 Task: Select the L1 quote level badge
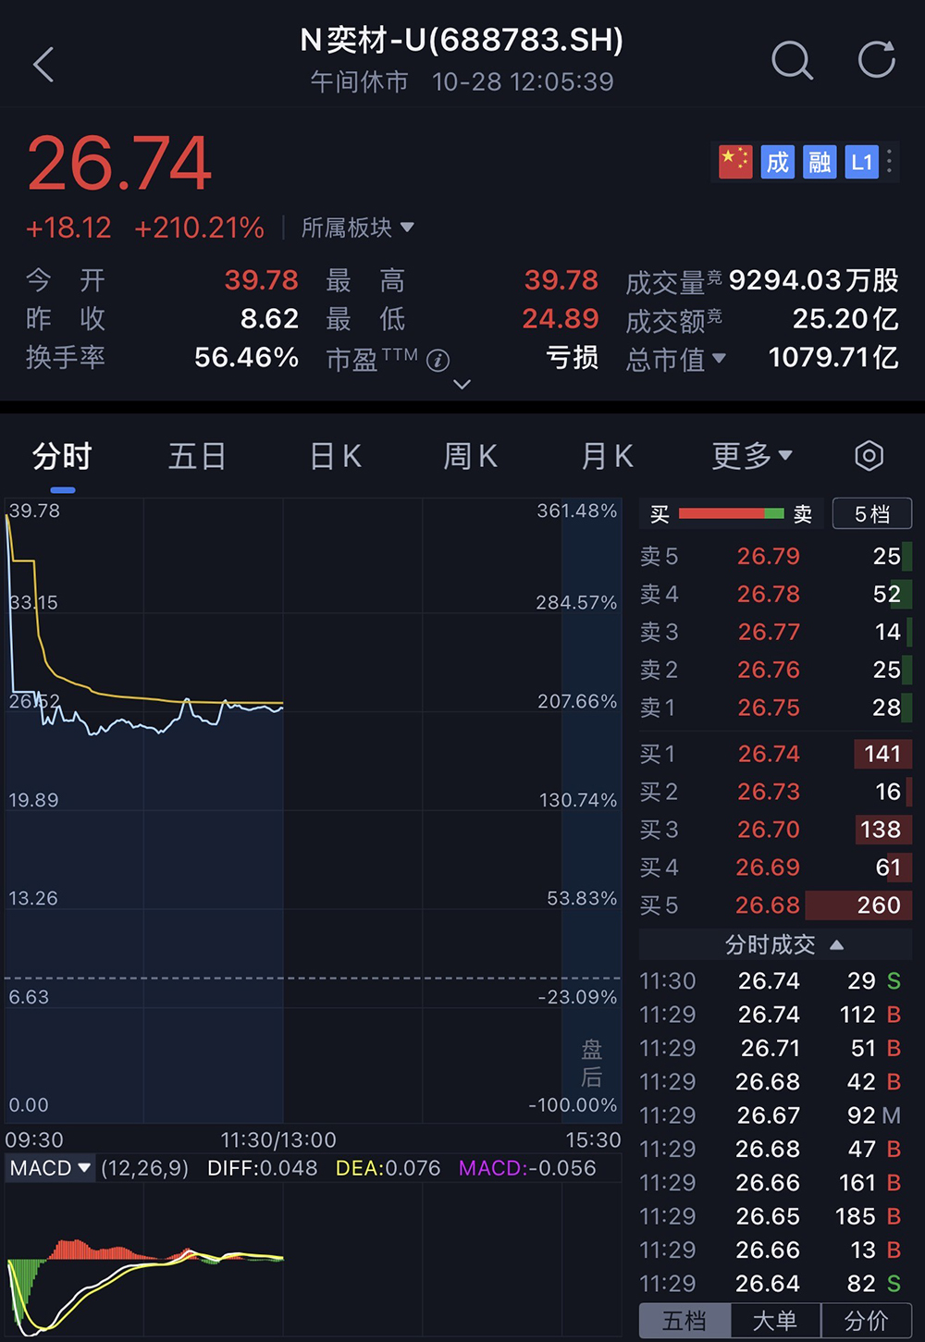(861, 162)
